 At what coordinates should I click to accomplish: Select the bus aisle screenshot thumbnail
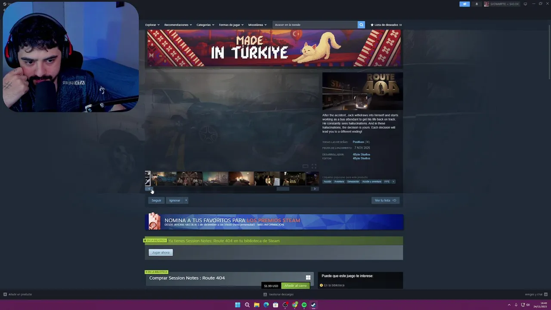pos(293,178)
